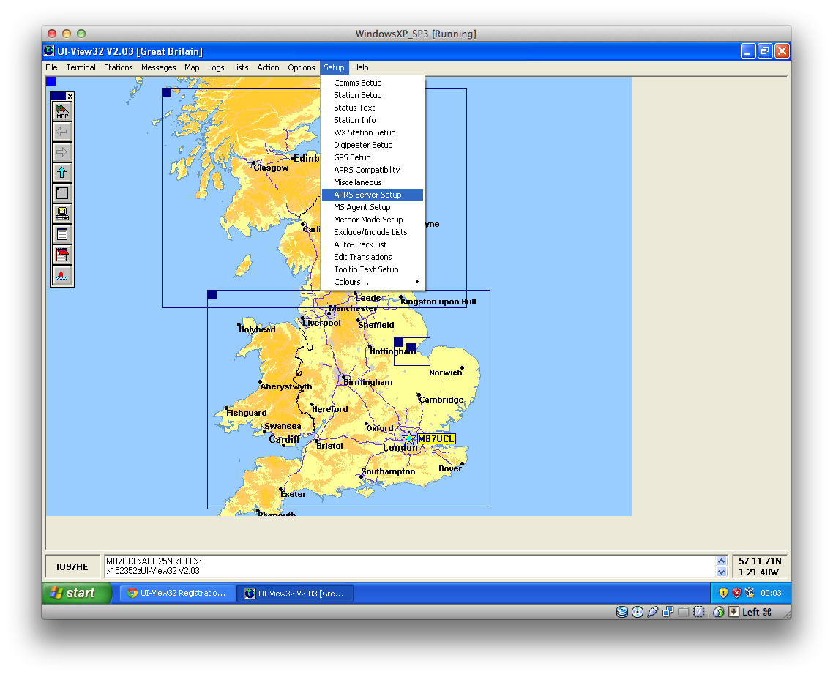Choose Comms Setup from Setup menu
This screenshot has height=677, width=833.
[373, 83]
